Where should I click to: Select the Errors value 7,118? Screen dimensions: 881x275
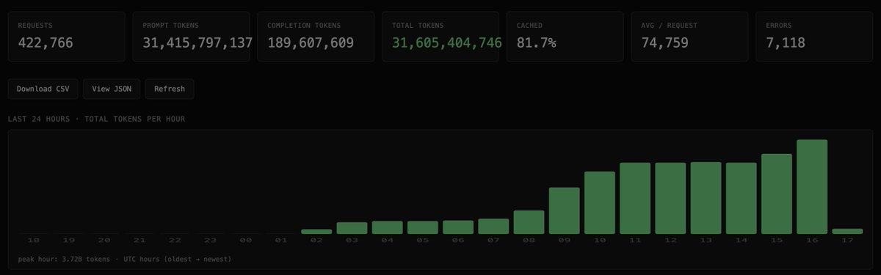coord(786,43)
